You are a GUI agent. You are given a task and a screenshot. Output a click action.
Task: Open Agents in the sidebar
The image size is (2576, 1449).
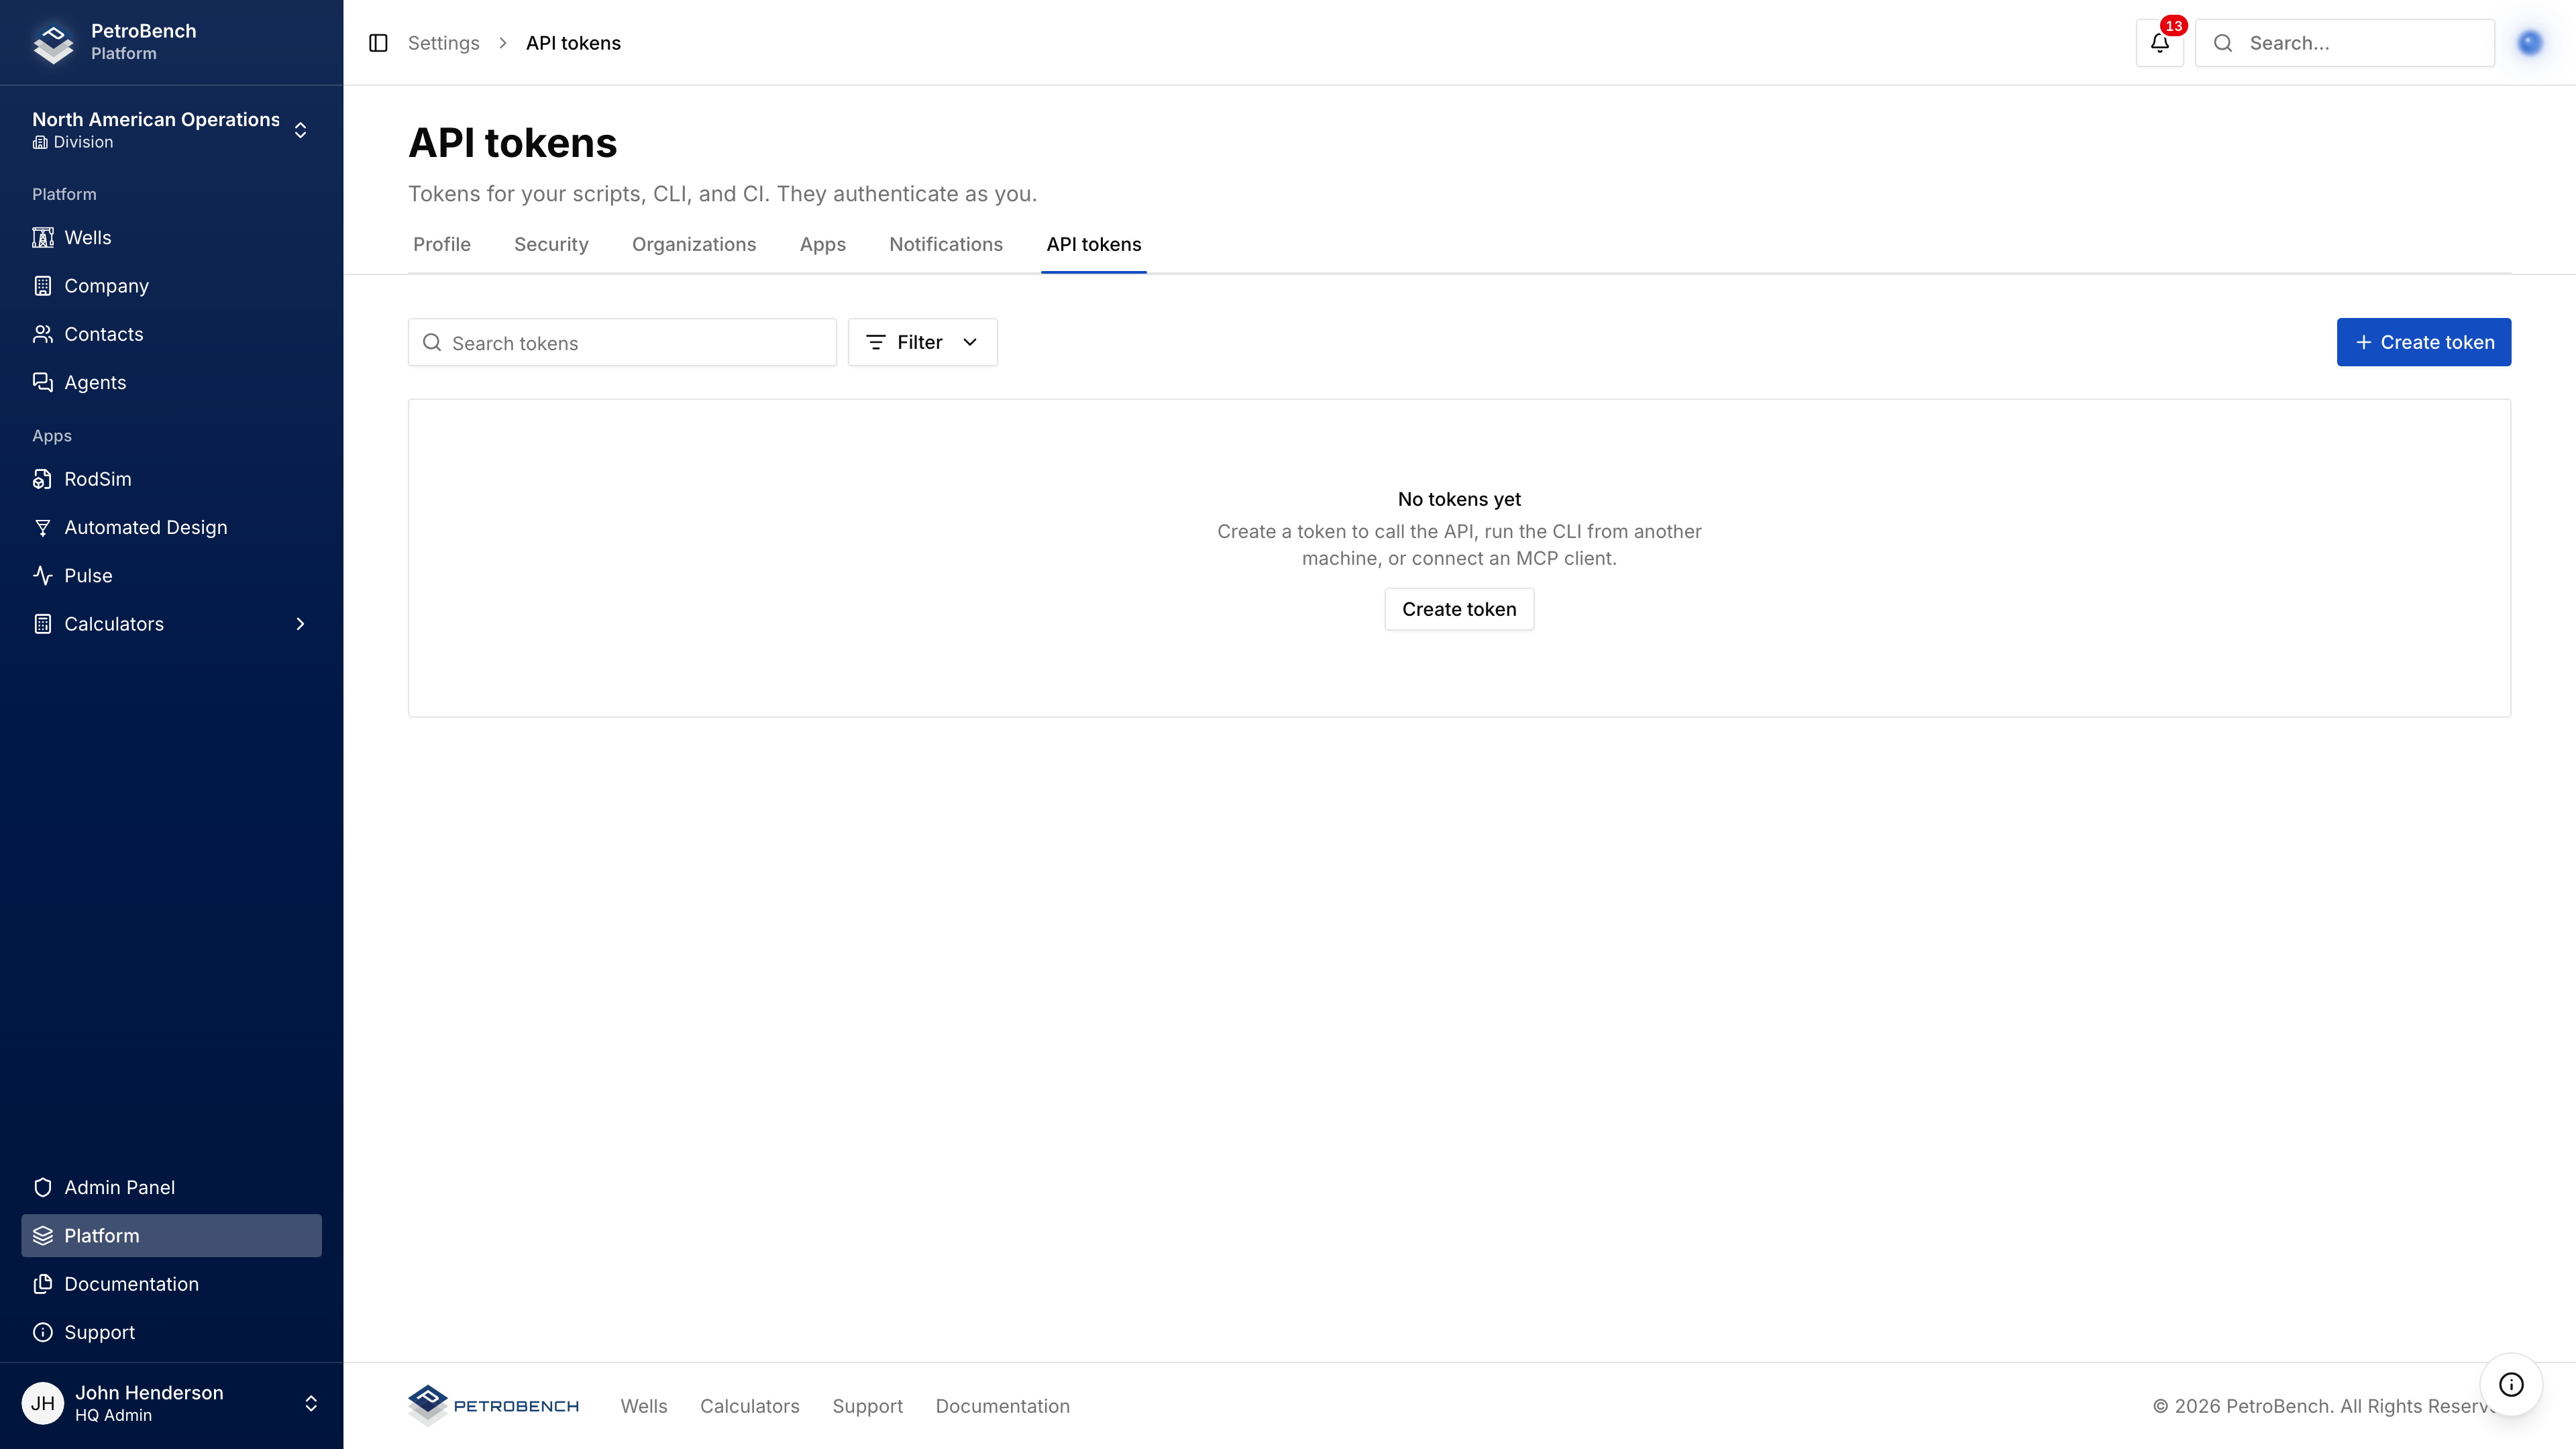click(171, 383)
